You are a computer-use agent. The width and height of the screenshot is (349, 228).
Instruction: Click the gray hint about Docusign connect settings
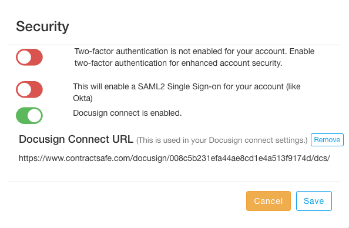(x=222, y=140)
